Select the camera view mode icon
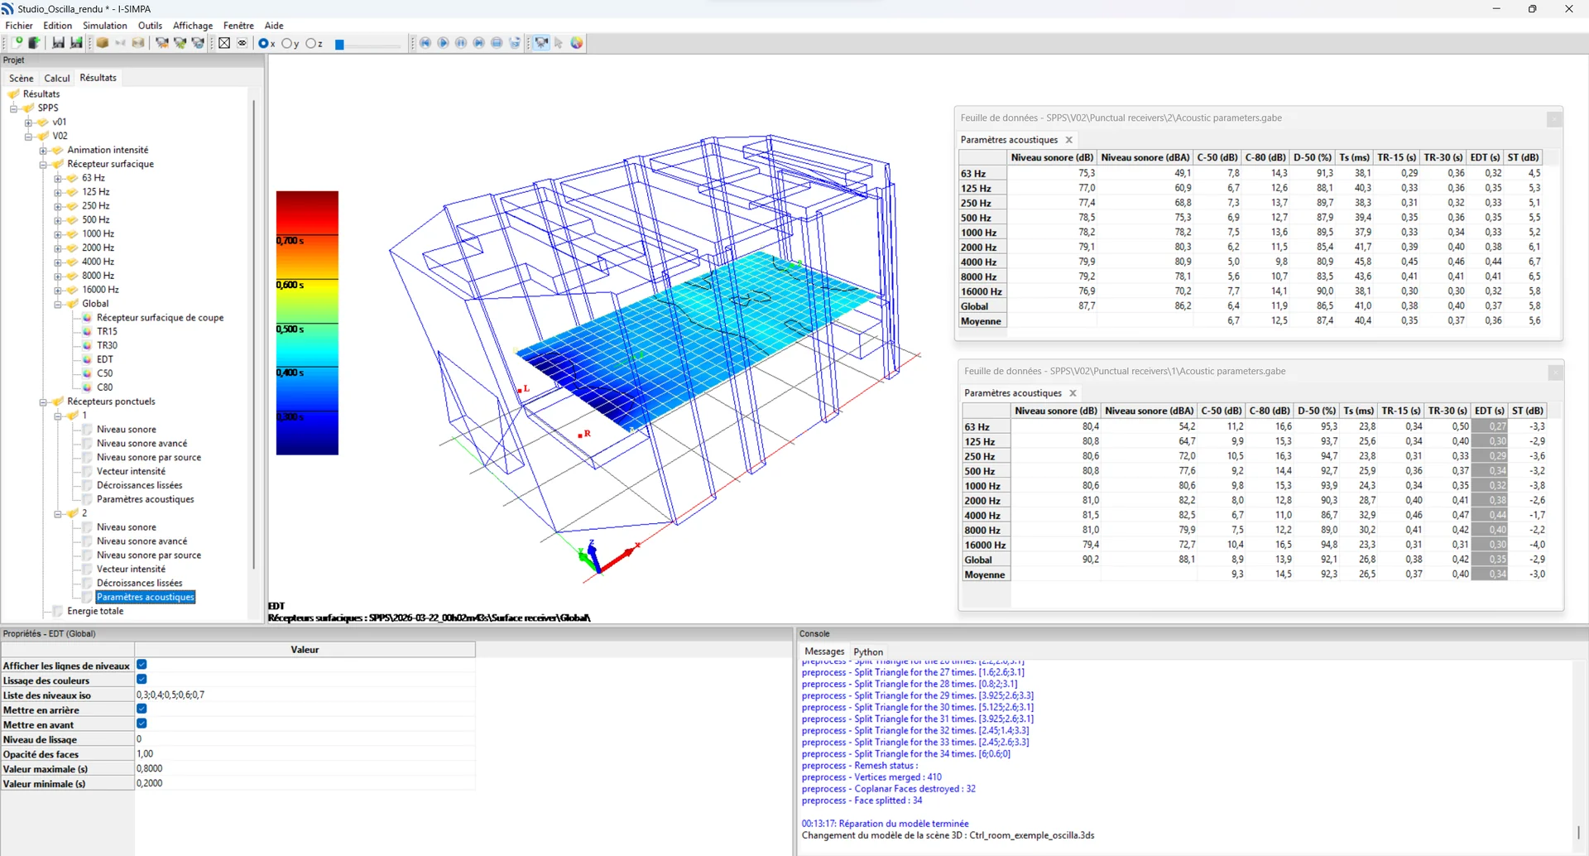This screenshot has height=856, width=1589. coord(540,43)
